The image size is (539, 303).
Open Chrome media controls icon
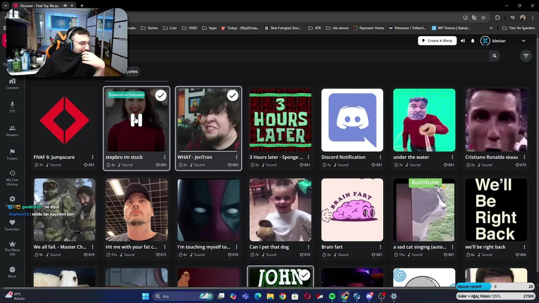512,18
